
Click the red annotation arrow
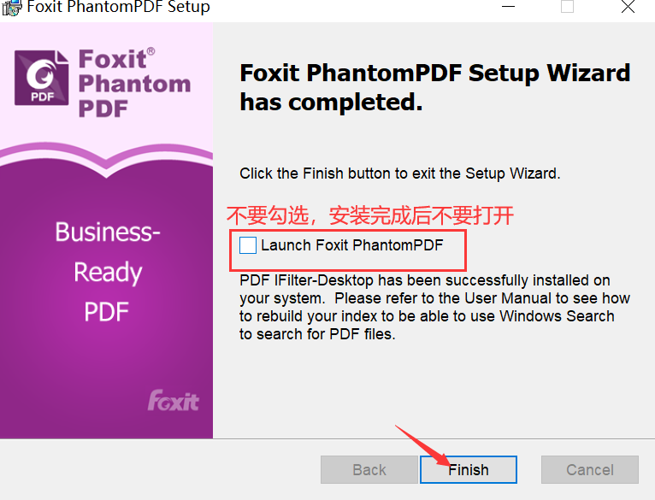(x=422, y=444)
